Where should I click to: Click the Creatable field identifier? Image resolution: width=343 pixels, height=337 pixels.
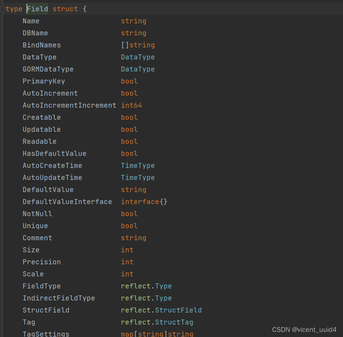point(42,117)
